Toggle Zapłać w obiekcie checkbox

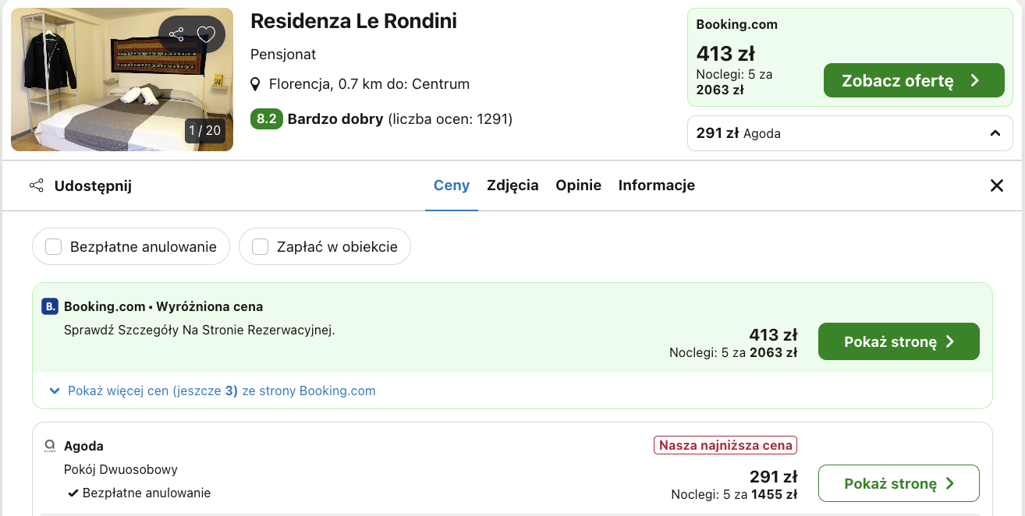(261, 247)
